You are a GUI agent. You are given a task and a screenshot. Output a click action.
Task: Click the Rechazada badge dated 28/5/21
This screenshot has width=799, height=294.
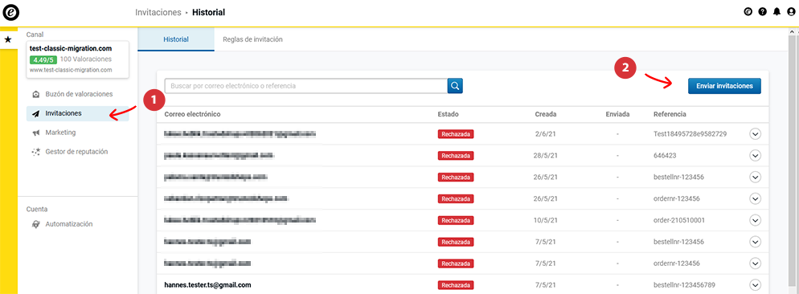456,155
